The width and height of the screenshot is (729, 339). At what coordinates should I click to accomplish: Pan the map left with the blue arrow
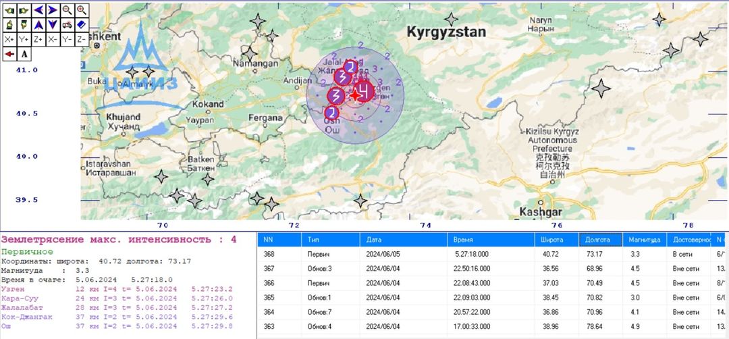[38, 10]
